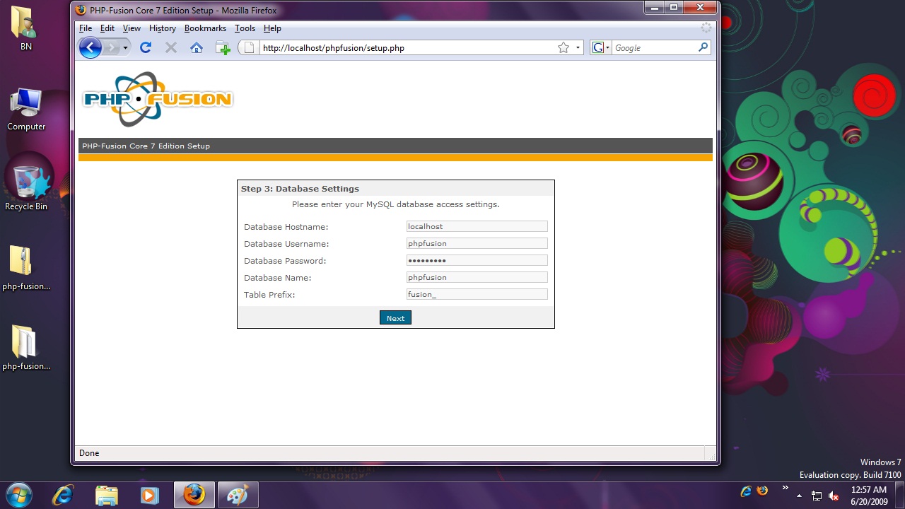Reload the page with the refresh icon
The height and width of the screenshot is (509, 905).
pyautogui.click(x=146, y=47)
